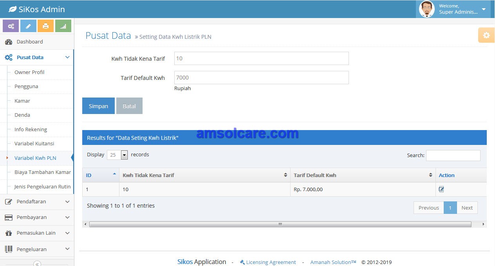Screen dimensions: 495x266
Task: Open the Display records count dropdown
Action: pos(117,155)
